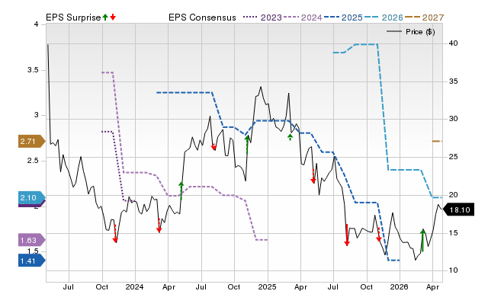Select the red surprise arrow from May 2025
The height and width of the screenshot is (291, 488).
313,176
